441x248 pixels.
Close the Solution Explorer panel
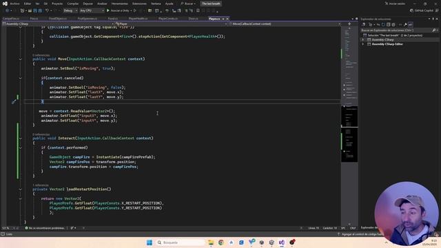click(x=437, y=19)
